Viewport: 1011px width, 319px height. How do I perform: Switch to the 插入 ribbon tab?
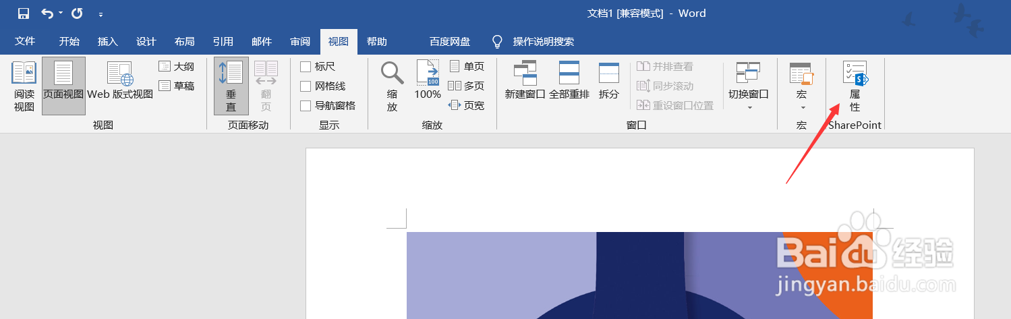point(107,42)
